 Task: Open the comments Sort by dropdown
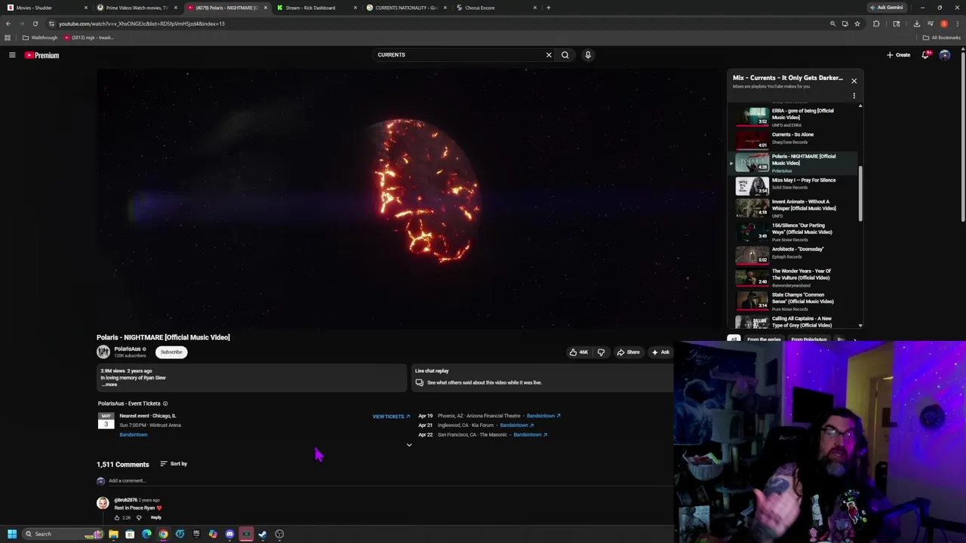(x=174, y=464)
